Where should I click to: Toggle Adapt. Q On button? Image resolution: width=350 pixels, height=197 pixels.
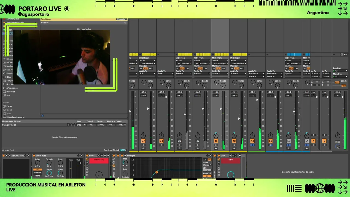[x=207, y=176]
